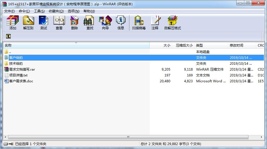Click the 2019/10/14 date of 技术给的
Viewport: 267px width, 149px height.
point(241,63)
